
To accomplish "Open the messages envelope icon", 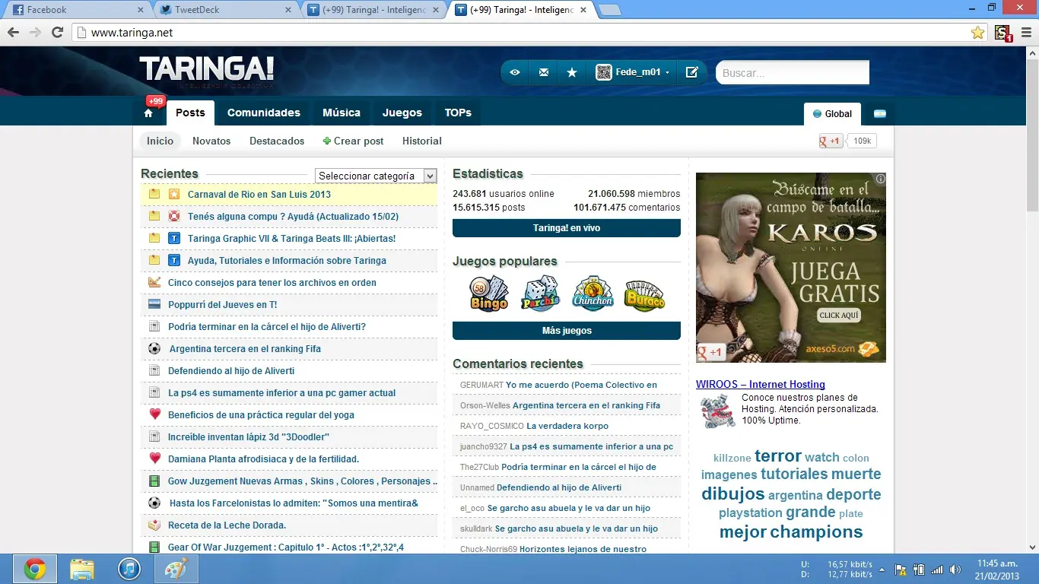I will tap(543, 72).
